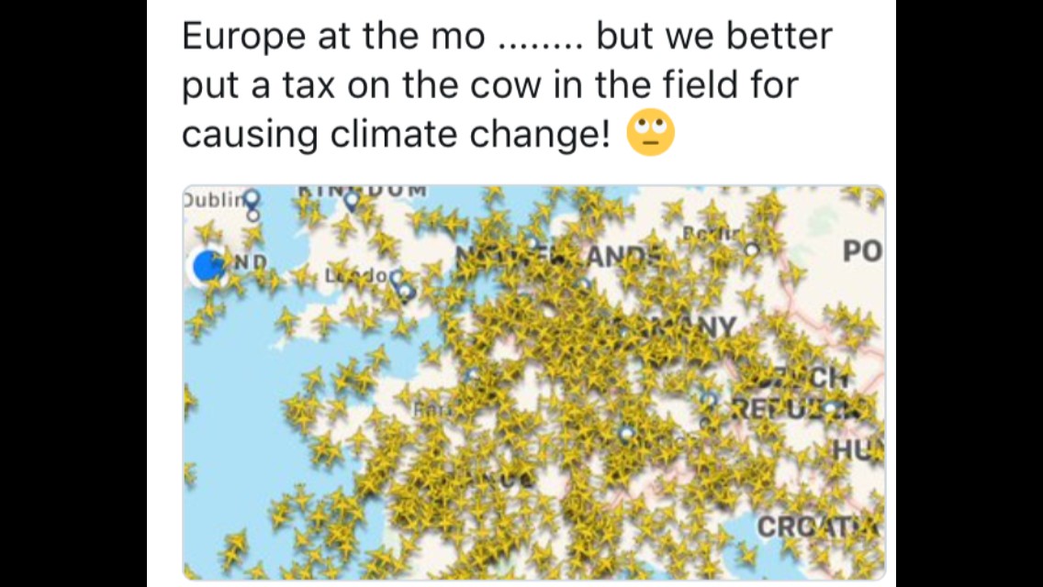Tap the London city label

point(358,274)
